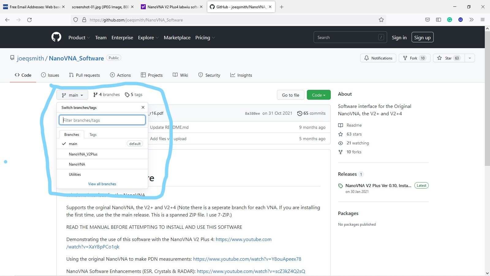Open the Save to Pocket icon
Viewport: 490px width, 276px height.
[428, 20]
